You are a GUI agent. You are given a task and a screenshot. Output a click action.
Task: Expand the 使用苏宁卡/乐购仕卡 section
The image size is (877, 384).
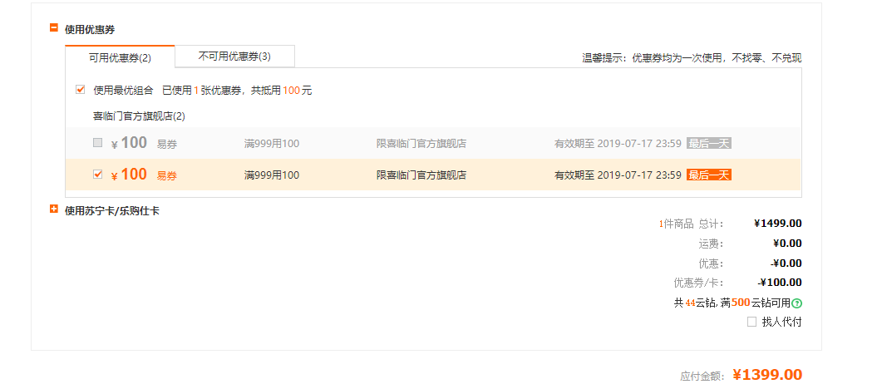[54, 209]
